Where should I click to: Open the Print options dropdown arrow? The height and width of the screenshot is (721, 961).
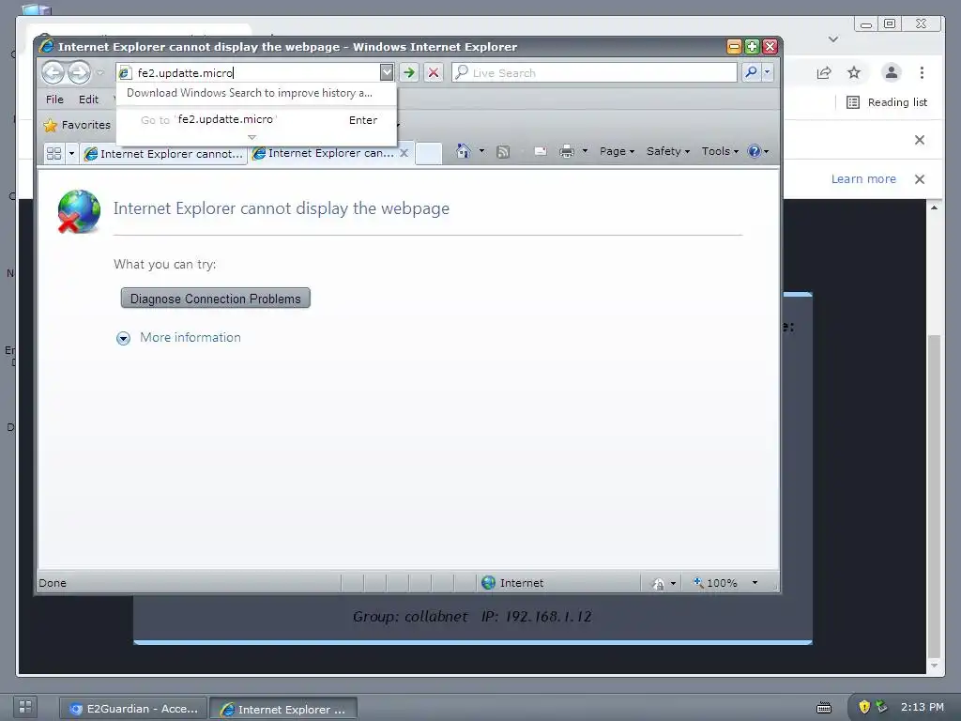coord(586,151)
